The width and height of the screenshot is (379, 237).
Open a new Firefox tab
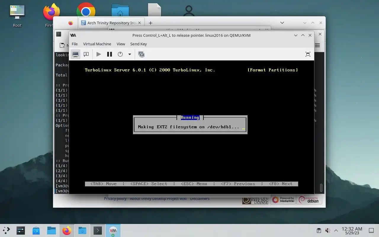tap(150, 23)
